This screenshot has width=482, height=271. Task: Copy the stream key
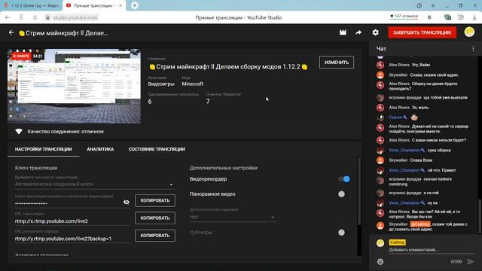click(155, 200)
